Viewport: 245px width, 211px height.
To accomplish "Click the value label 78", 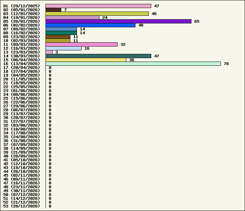I will [226, 64].
